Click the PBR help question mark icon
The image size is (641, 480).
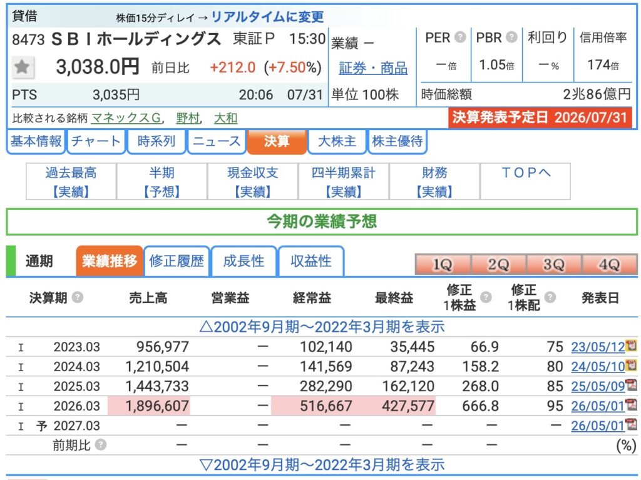point(511,37)
